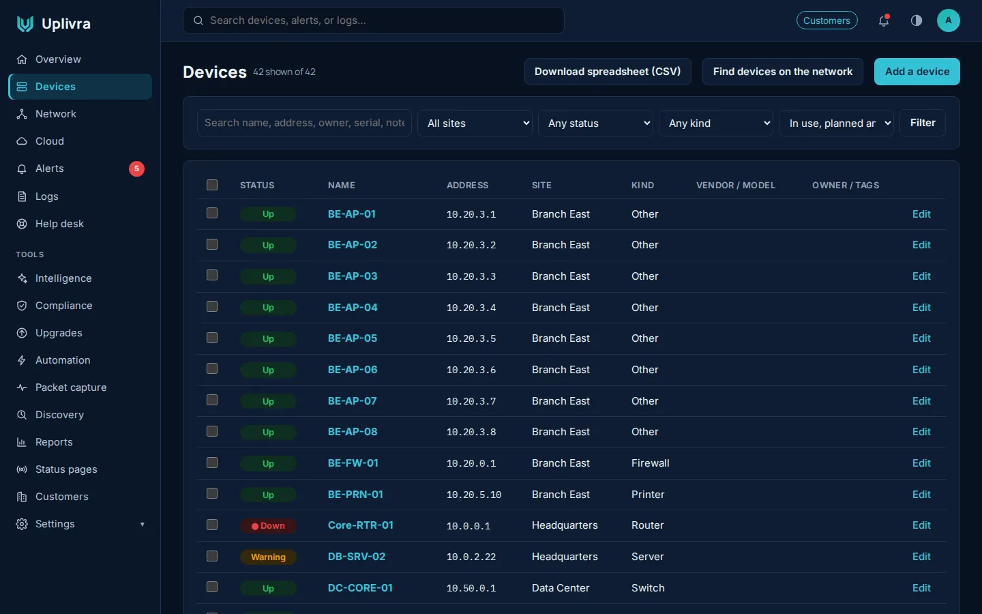Click the Down status badge
The height and width of the screenshot is (614, 982).
pos(268,526)
